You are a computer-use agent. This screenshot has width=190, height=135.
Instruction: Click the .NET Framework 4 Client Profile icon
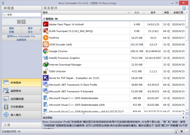(x=46, y=85)
